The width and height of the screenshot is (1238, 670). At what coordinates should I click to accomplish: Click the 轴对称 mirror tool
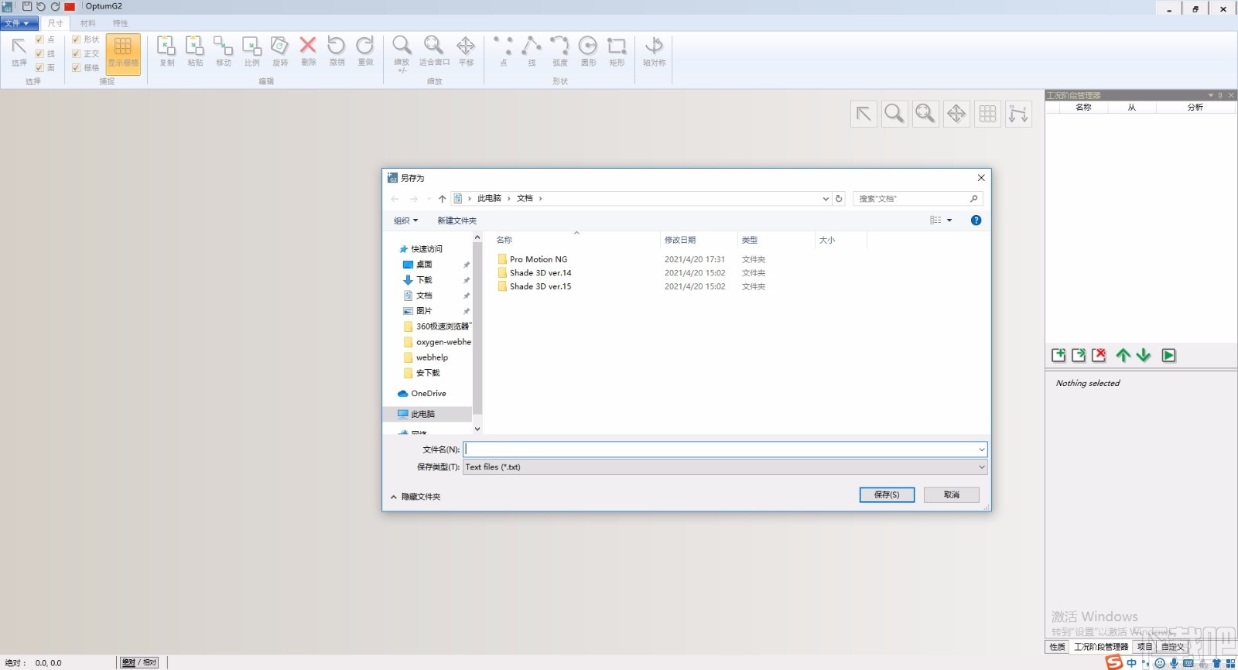(654, 52)
